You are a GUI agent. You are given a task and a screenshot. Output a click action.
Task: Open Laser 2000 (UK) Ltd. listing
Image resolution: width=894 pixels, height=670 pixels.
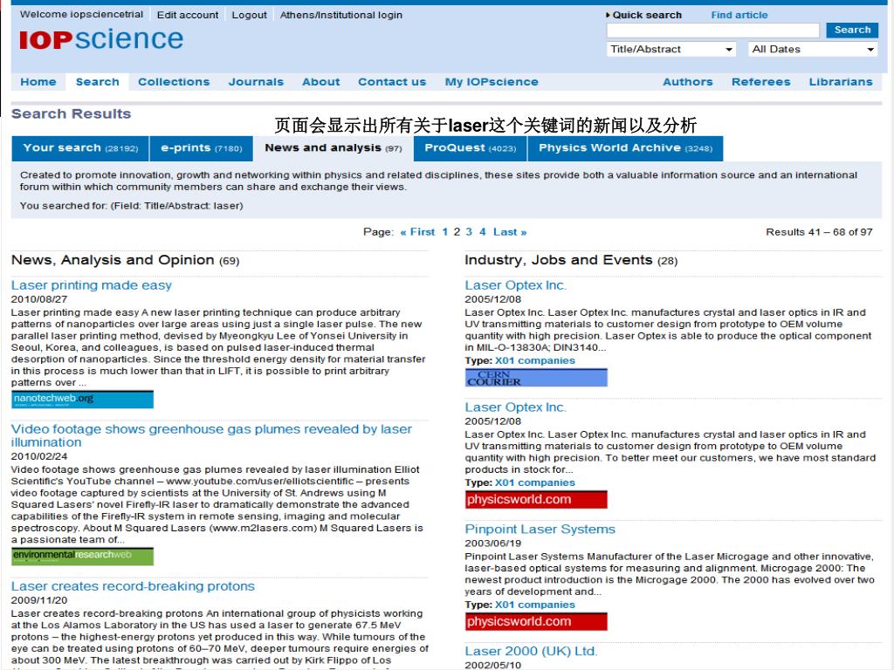click(531, 651)
